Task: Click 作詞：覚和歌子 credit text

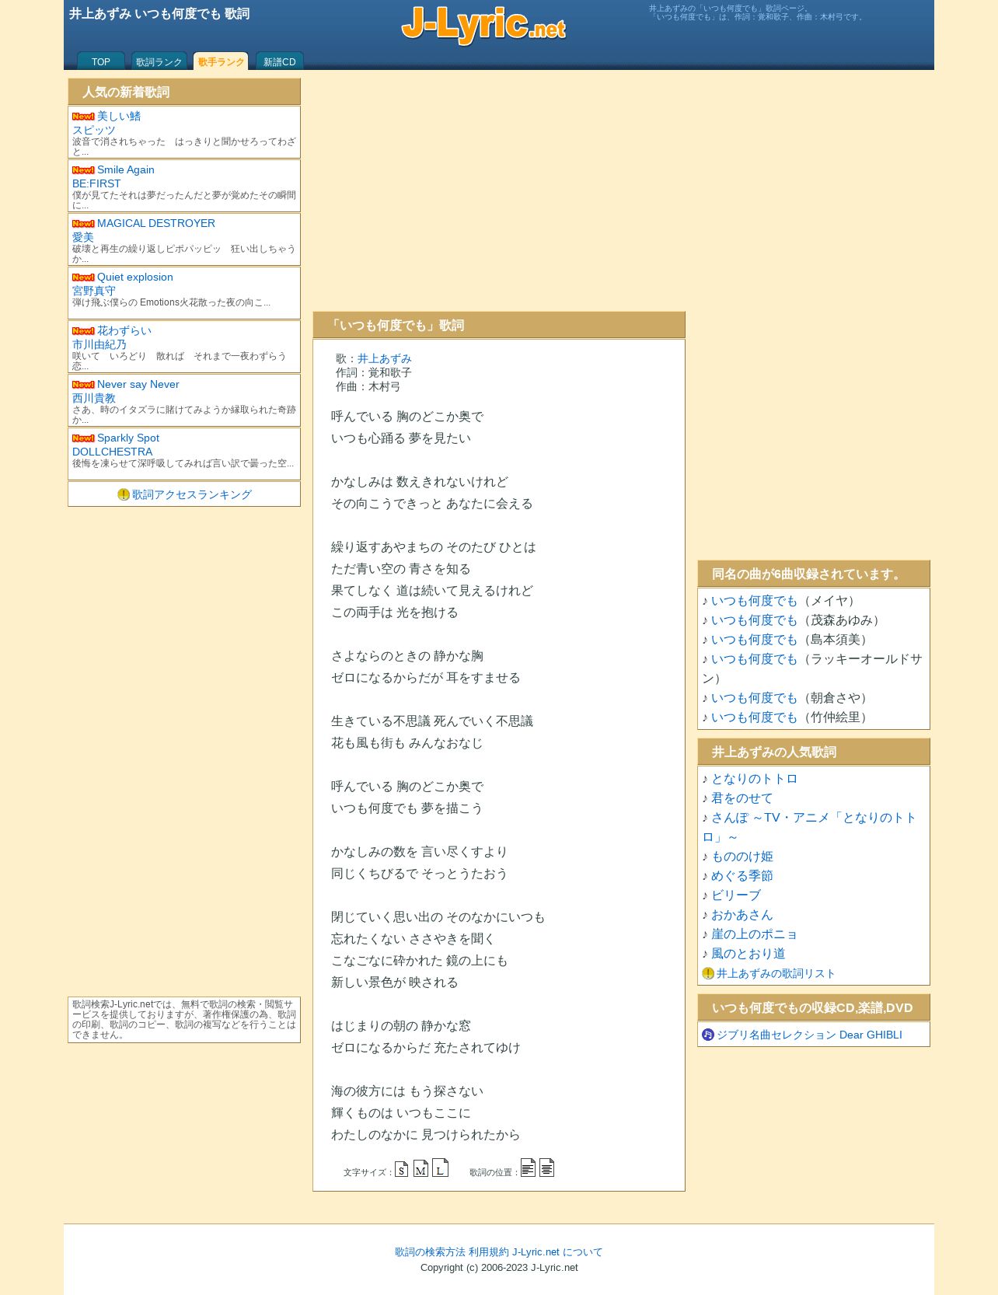Action: [x=374, y=372]
